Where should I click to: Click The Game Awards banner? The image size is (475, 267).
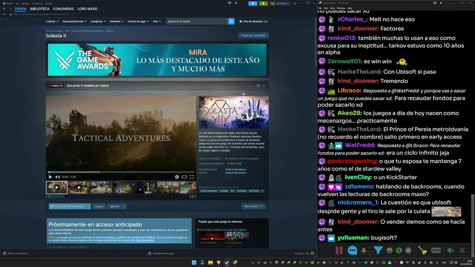157,60
